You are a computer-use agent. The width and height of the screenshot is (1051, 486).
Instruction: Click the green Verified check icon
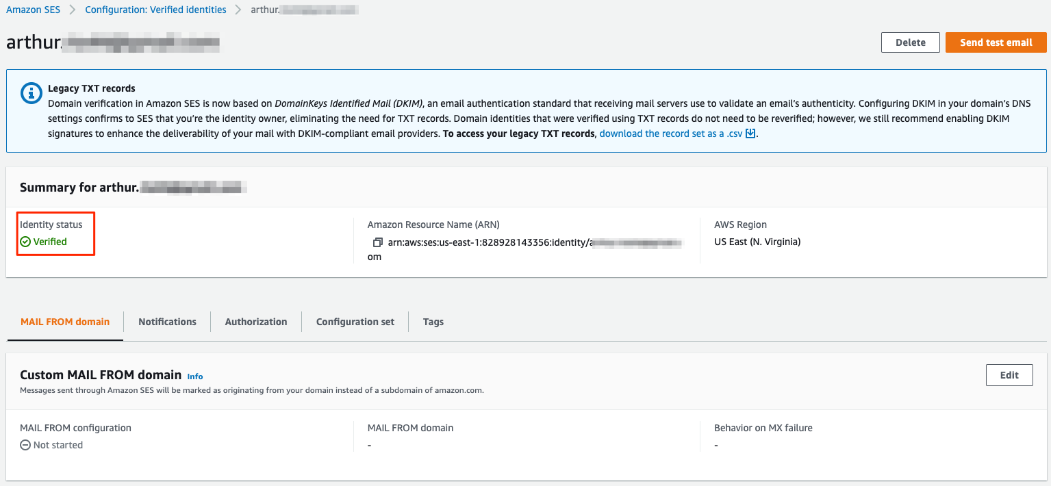[x=25, y=242]
